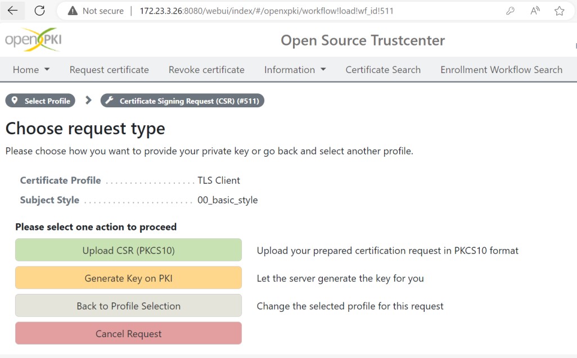Click the Not secure warning triangle icon

(73, 11)
